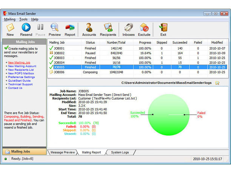231x173 pixels.
Task: Click the Resend play icon
Action: (x=26, y=28)
